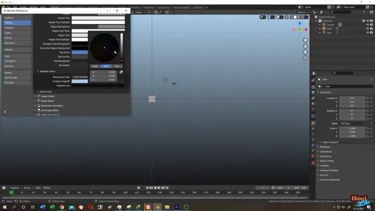This screenshot has height=211, width=375.
Task: Open the Windows Start menu
Action: pyautogui.click(x=4, y=207)
